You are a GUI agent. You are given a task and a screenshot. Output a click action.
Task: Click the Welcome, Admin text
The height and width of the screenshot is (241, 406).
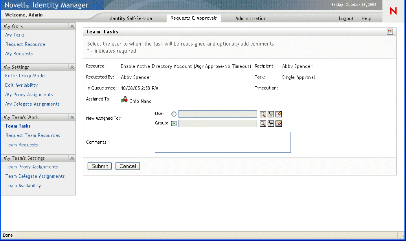[24, 15]
